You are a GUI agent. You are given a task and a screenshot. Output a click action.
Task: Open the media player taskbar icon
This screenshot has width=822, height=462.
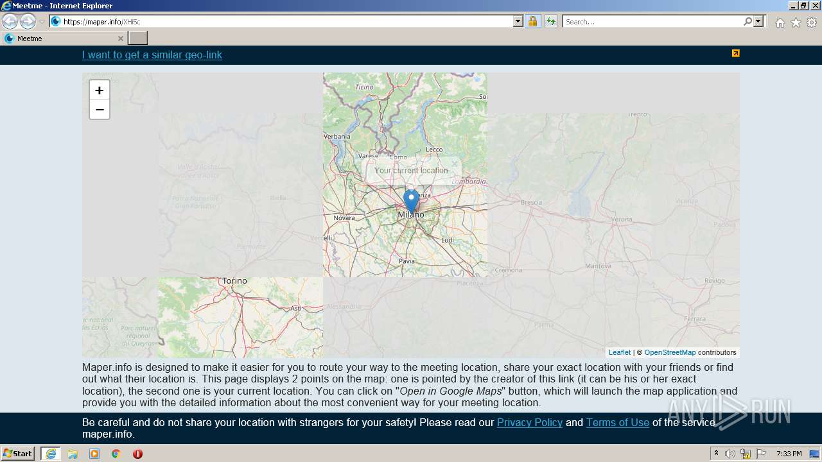click(94, 454)
